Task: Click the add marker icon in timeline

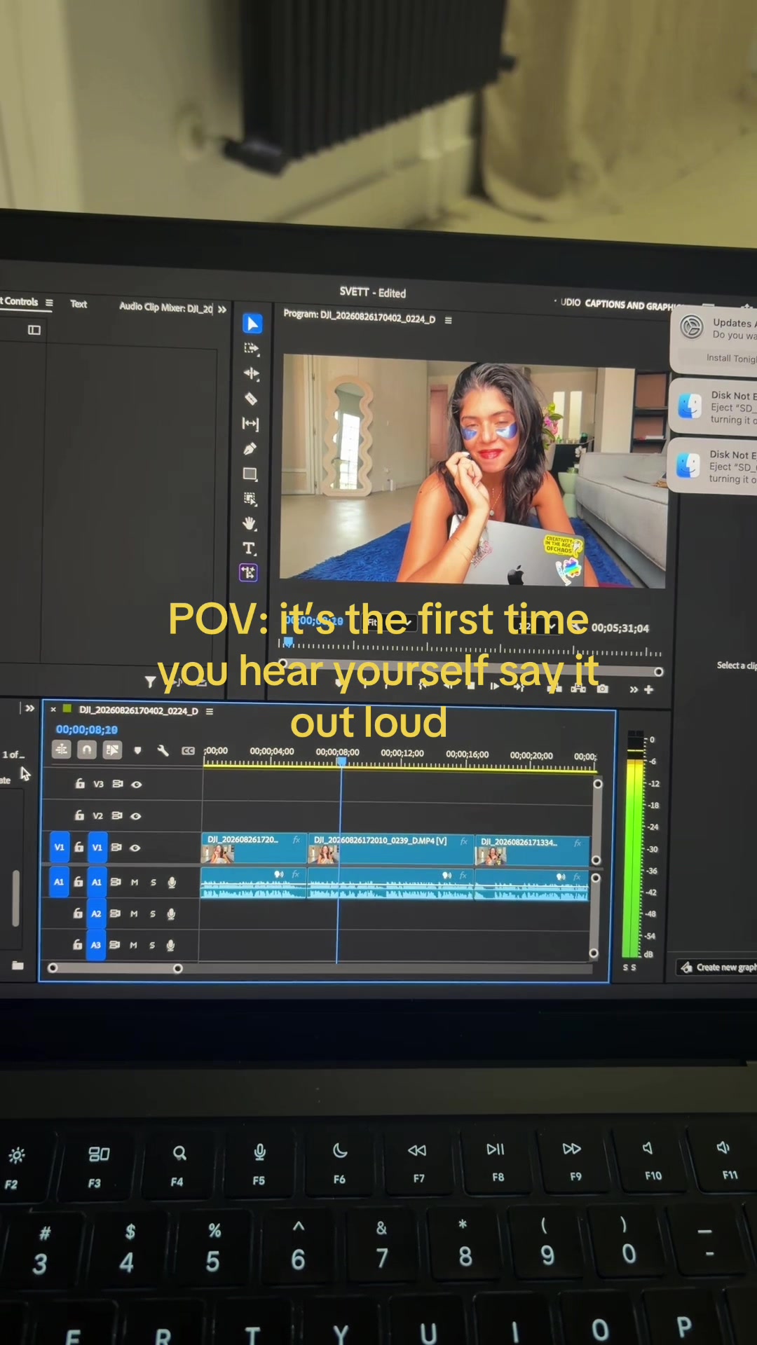Action: pos(137,750)
